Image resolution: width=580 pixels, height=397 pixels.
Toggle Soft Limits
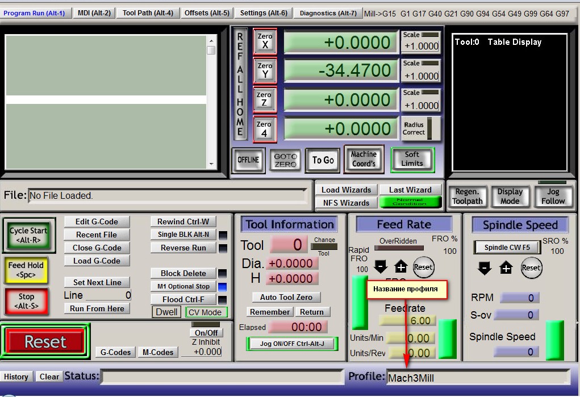(x=412, y=160)
